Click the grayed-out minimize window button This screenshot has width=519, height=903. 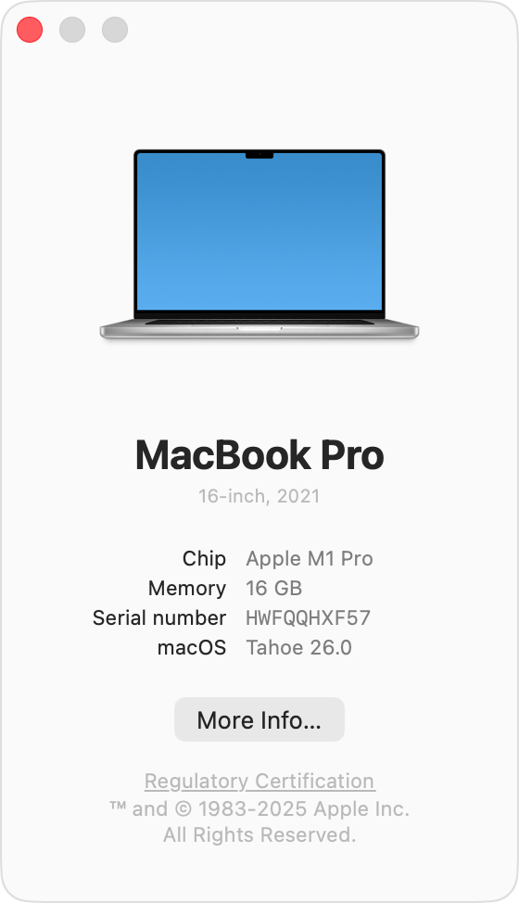[x=72, y=30]
